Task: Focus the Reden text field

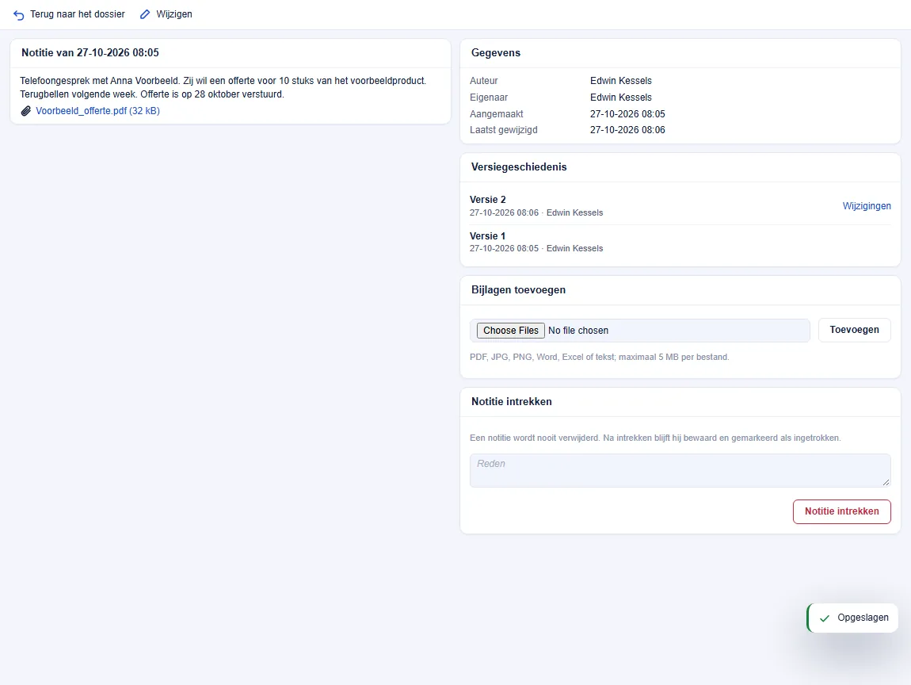Action: [680, 470]
